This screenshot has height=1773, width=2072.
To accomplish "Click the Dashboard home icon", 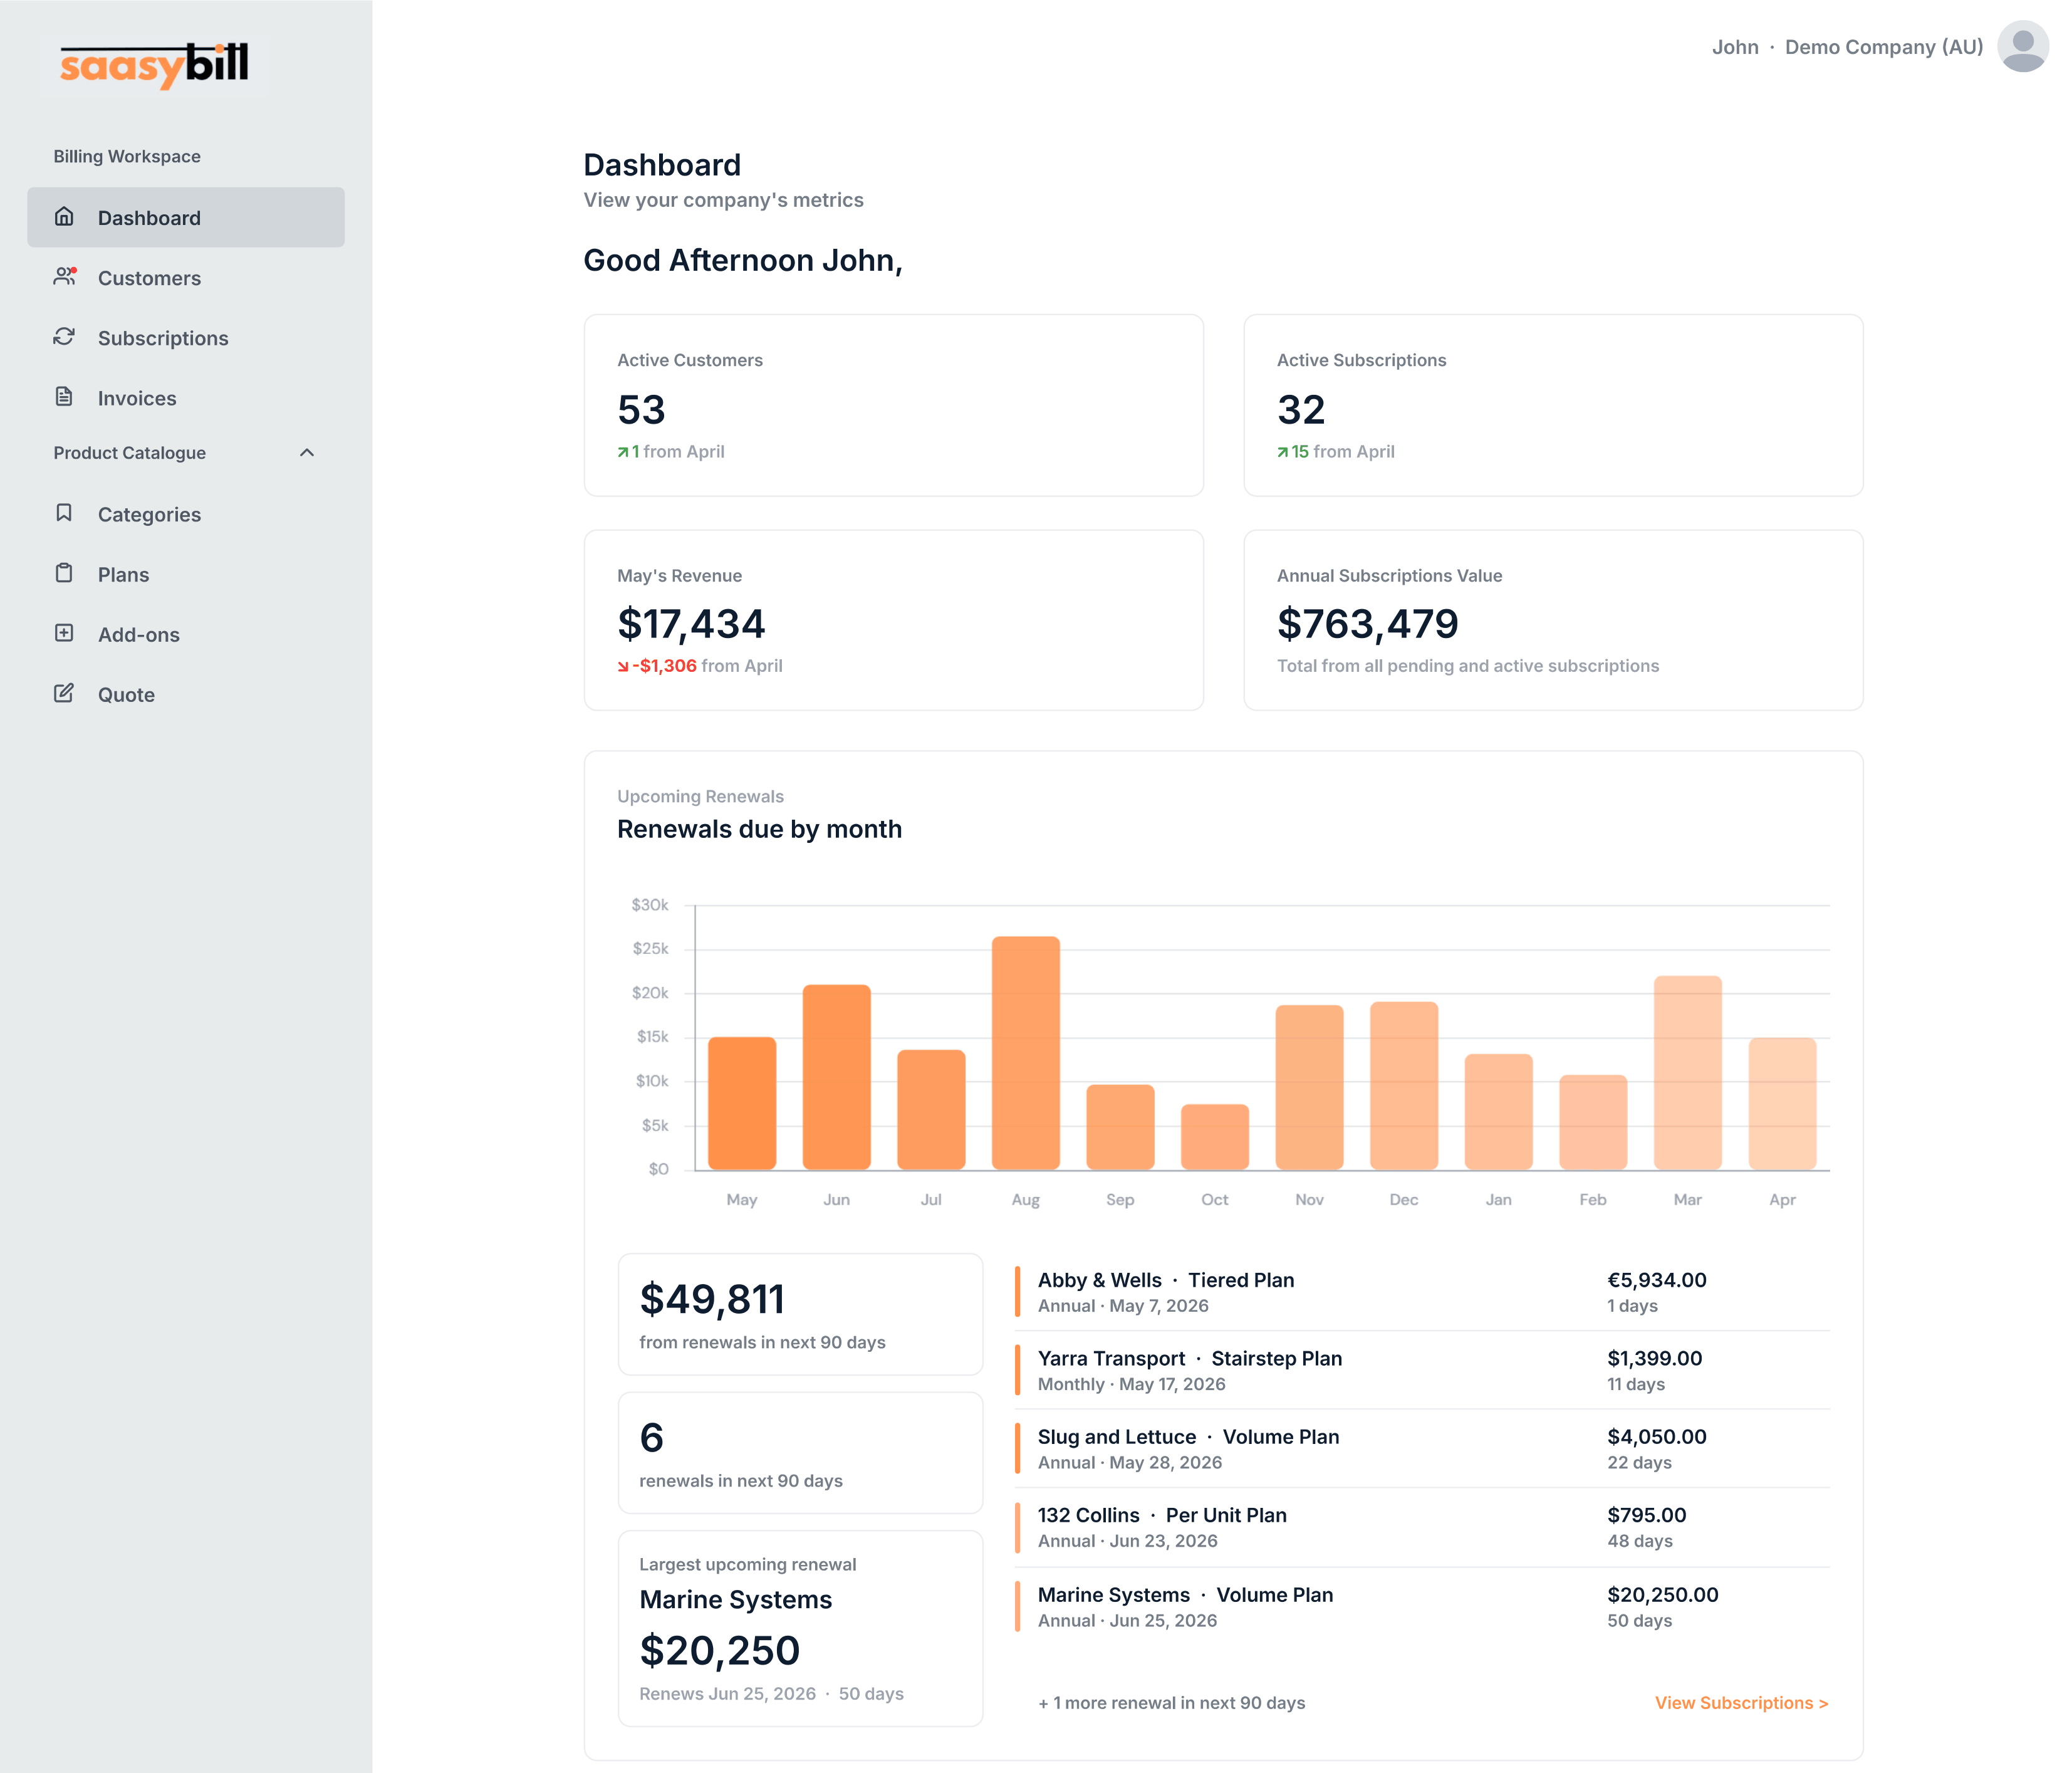I will tap(64, 217).
